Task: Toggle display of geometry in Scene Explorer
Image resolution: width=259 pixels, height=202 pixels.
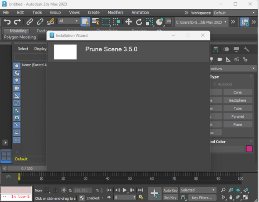Action: (17, 66)
